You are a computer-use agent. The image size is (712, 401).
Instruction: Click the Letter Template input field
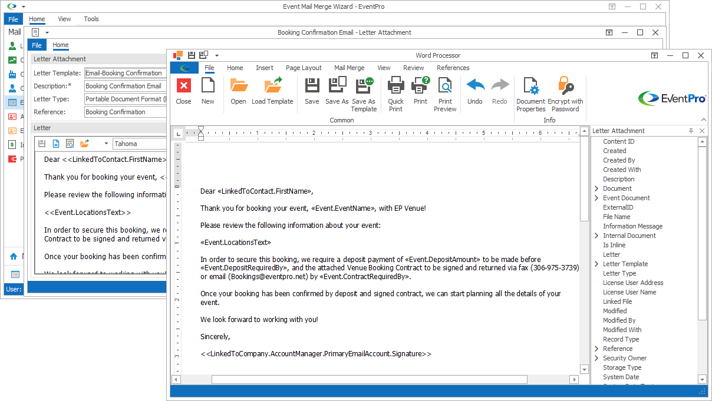(x=126, y=73)
